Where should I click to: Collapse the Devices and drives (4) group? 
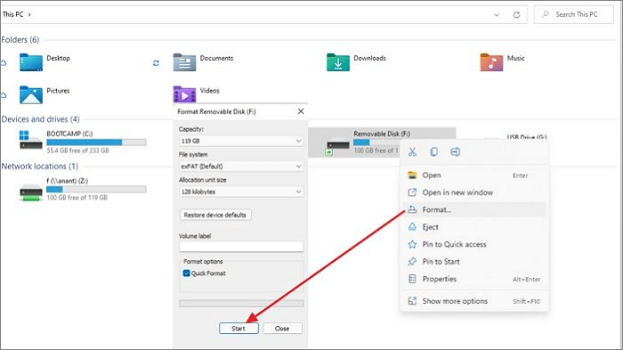point(41,119)
